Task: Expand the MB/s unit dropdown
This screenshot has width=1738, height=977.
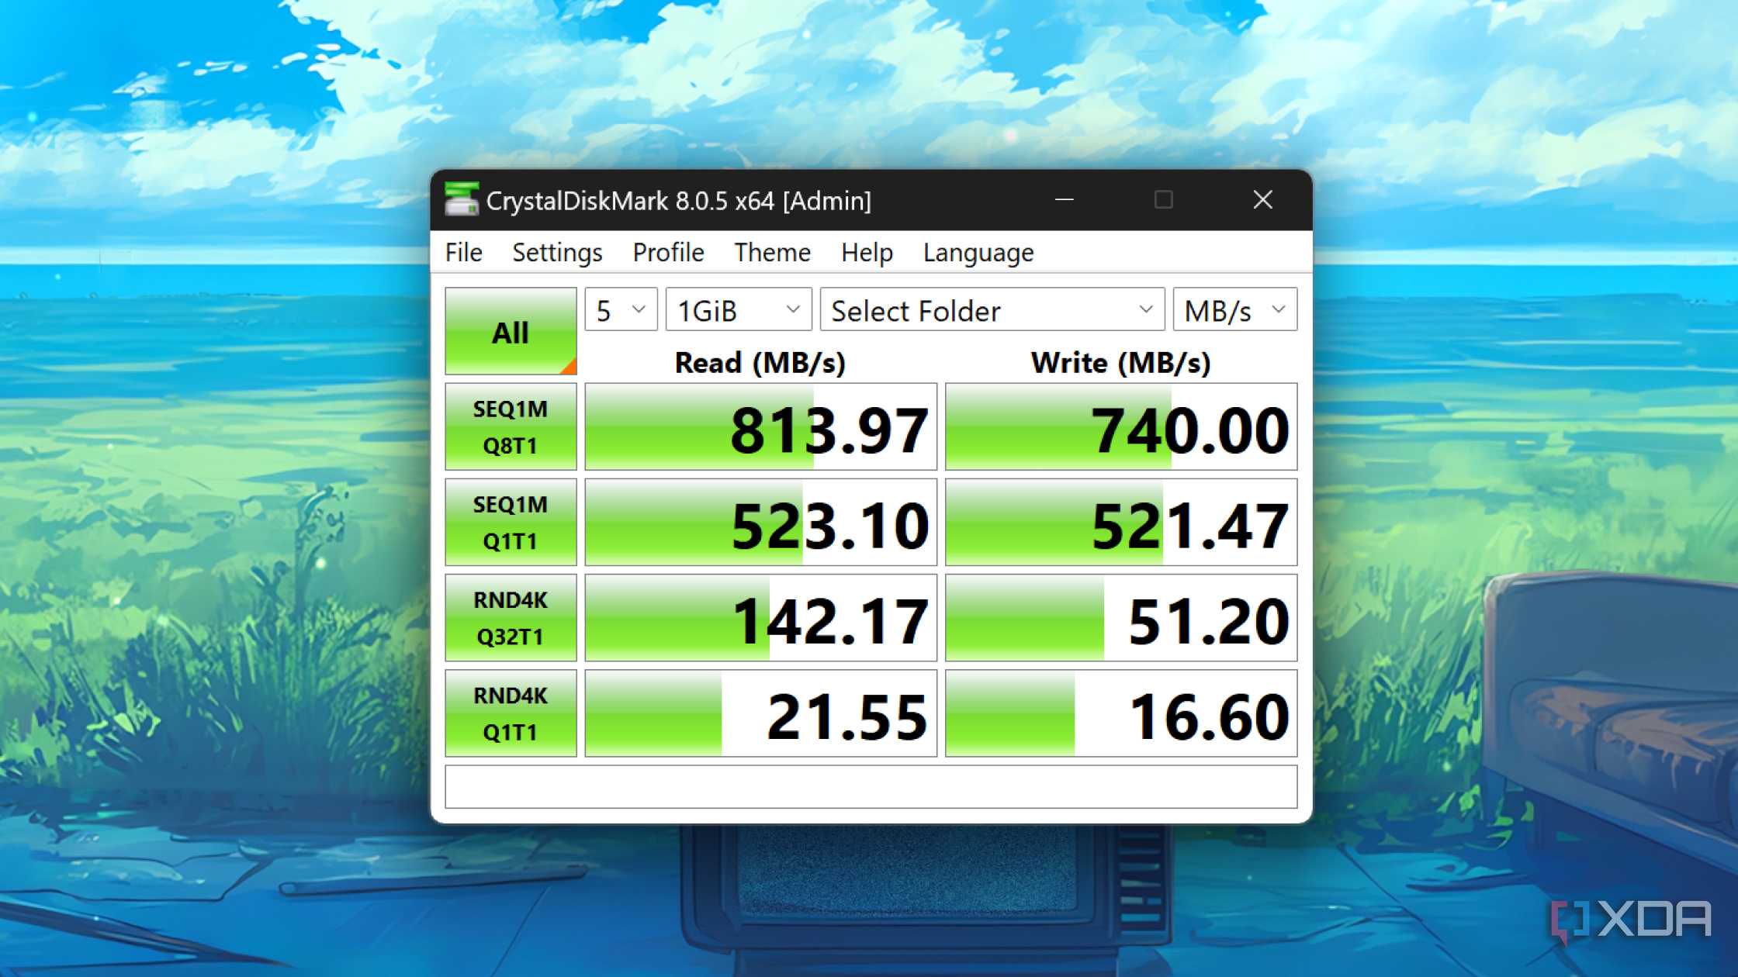Action: 1235,309
